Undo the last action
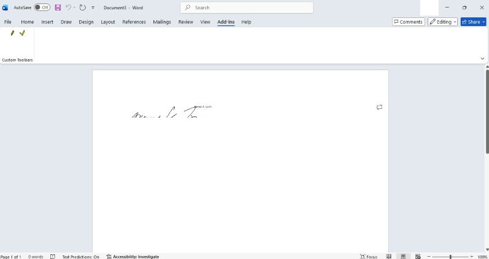 tap(68, 8)
